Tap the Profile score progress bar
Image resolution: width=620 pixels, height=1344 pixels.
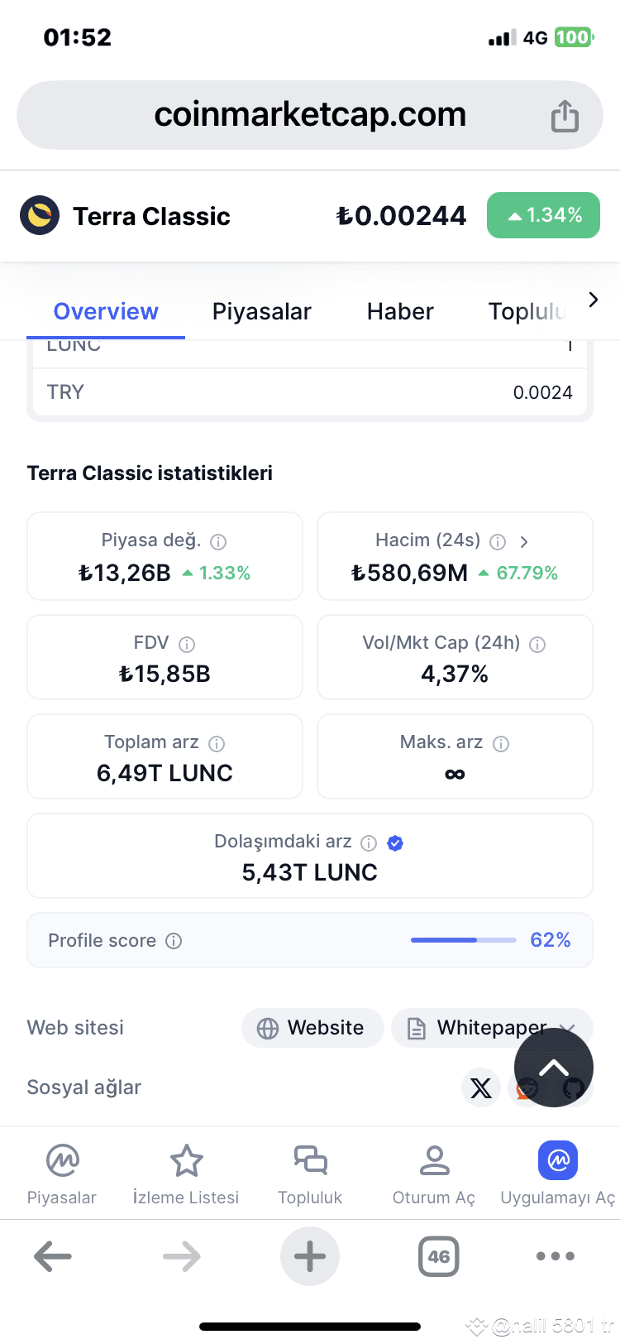pos(464,940)
